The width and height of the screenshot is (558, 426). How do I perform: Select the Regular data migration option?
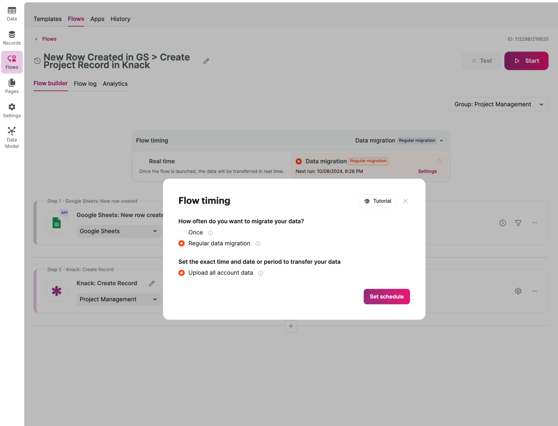(x=182, y=243)
